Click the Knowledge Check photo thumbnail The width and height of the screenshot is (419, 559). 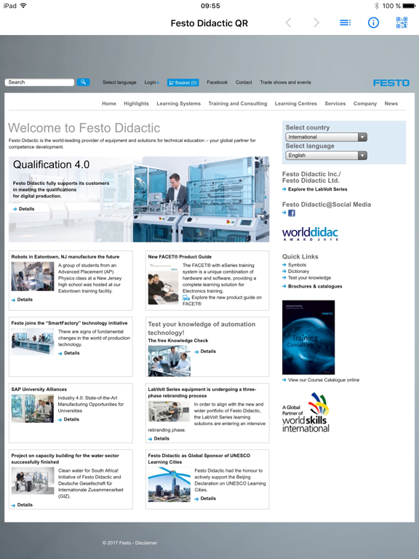(x=169, y=361)
